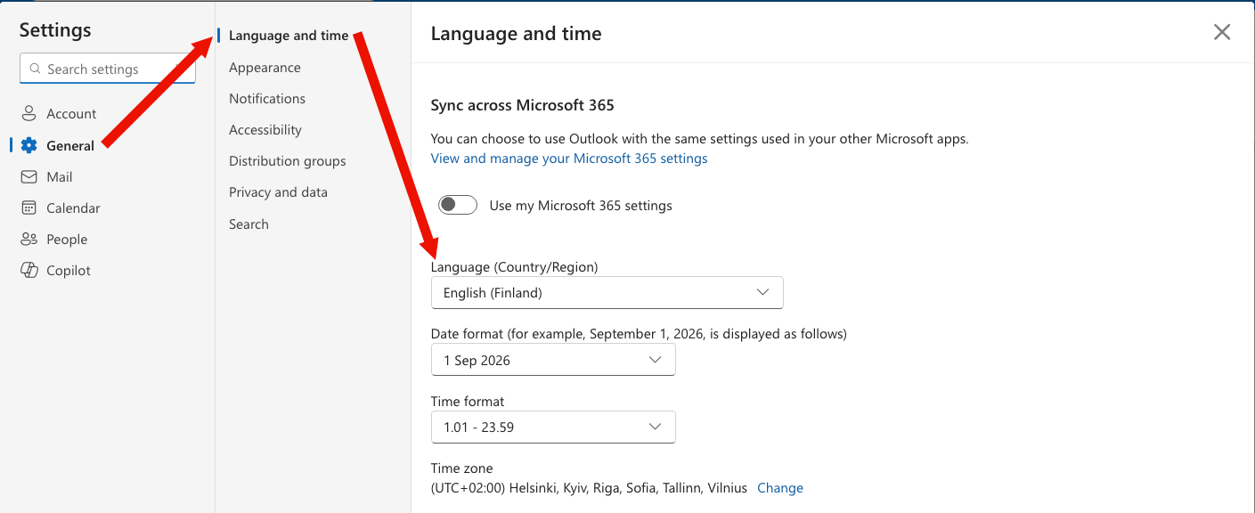This screenshot has height=513, width=1255.
Task: Follow View and manage Microsoft 365 settings link
Action: pos(569,159)
